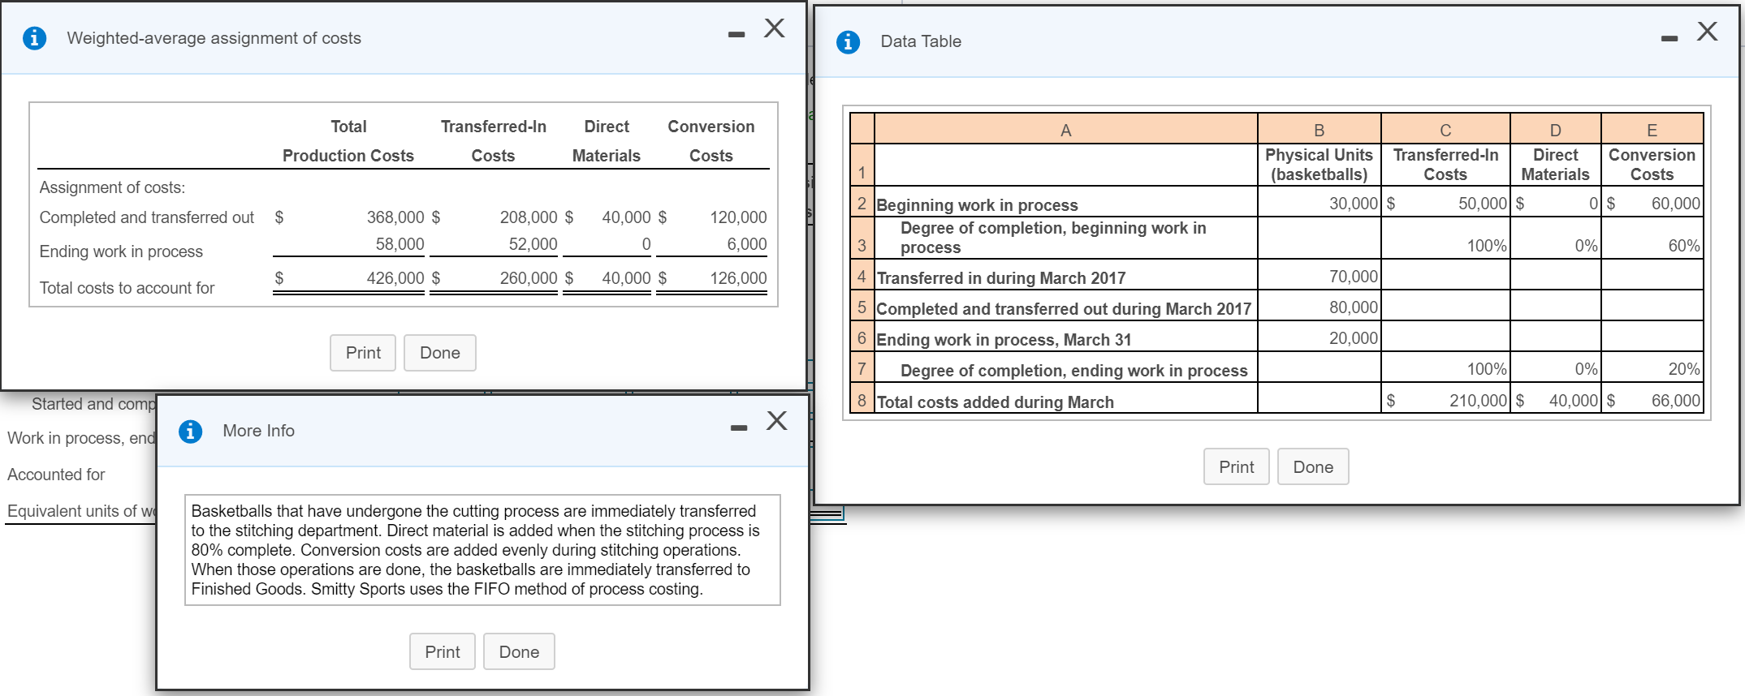Click the 'More Info' dialog title
Viewport: 1745px width, 696px height.
coord(259,431)
